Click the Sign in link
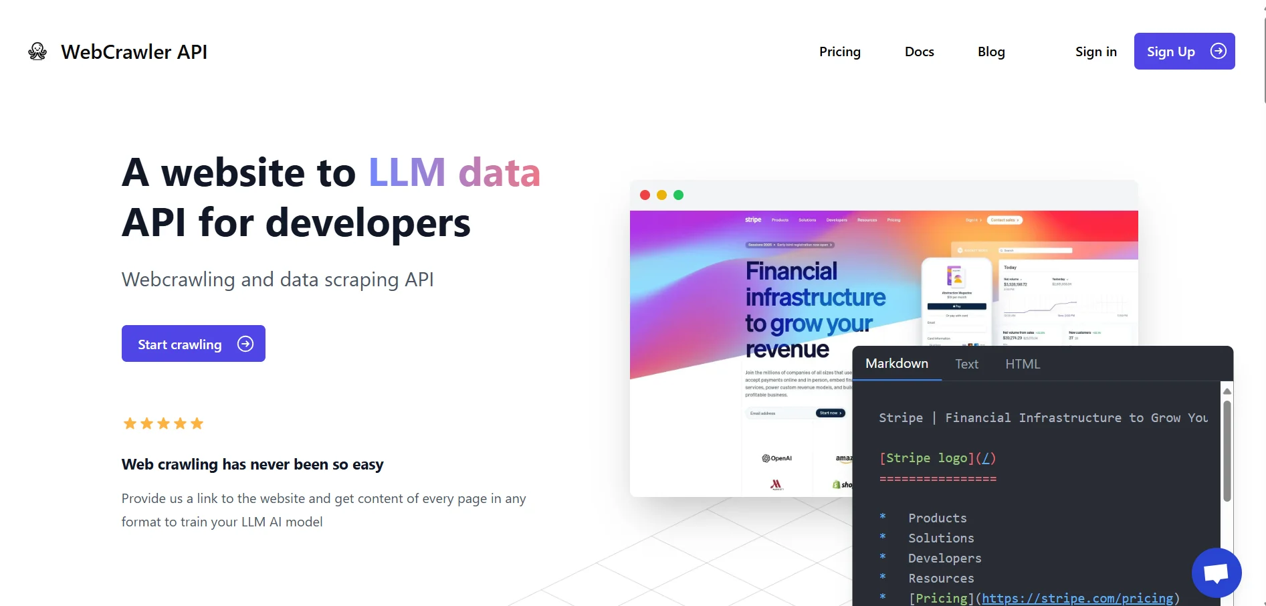 pos(1095,52)
